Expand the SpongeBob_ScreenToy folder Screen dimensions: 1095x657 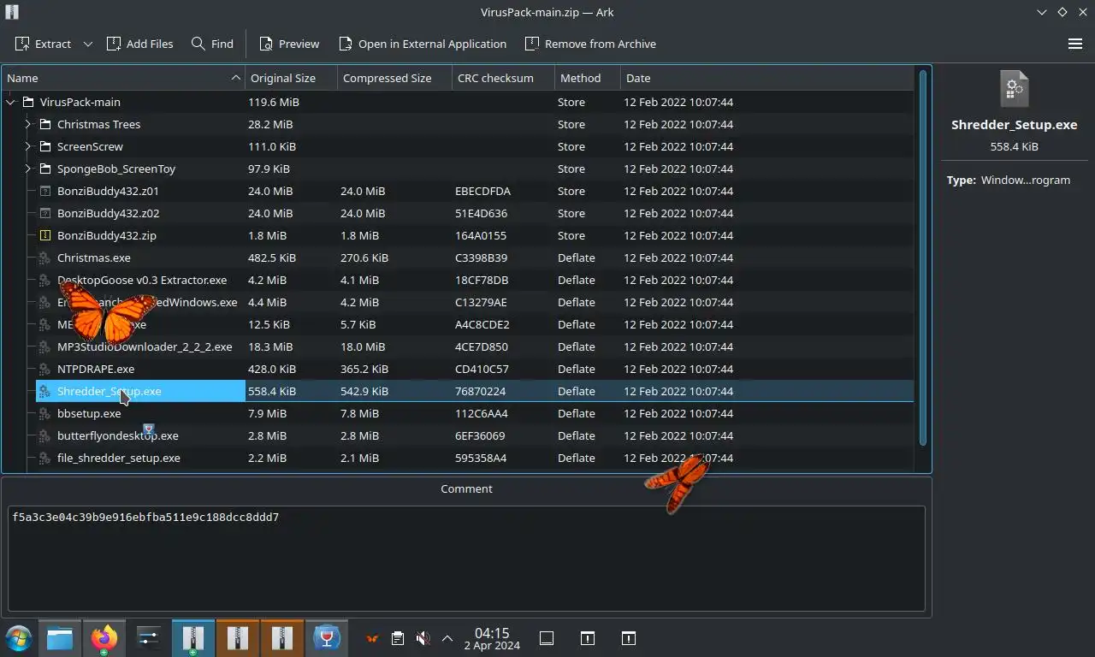coord(28,169)
